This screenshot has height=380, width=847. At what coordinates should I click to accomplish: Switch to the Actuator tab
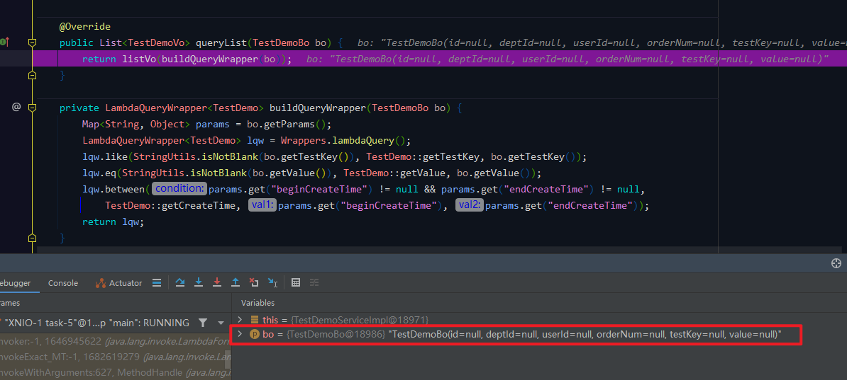pos(119,283)
